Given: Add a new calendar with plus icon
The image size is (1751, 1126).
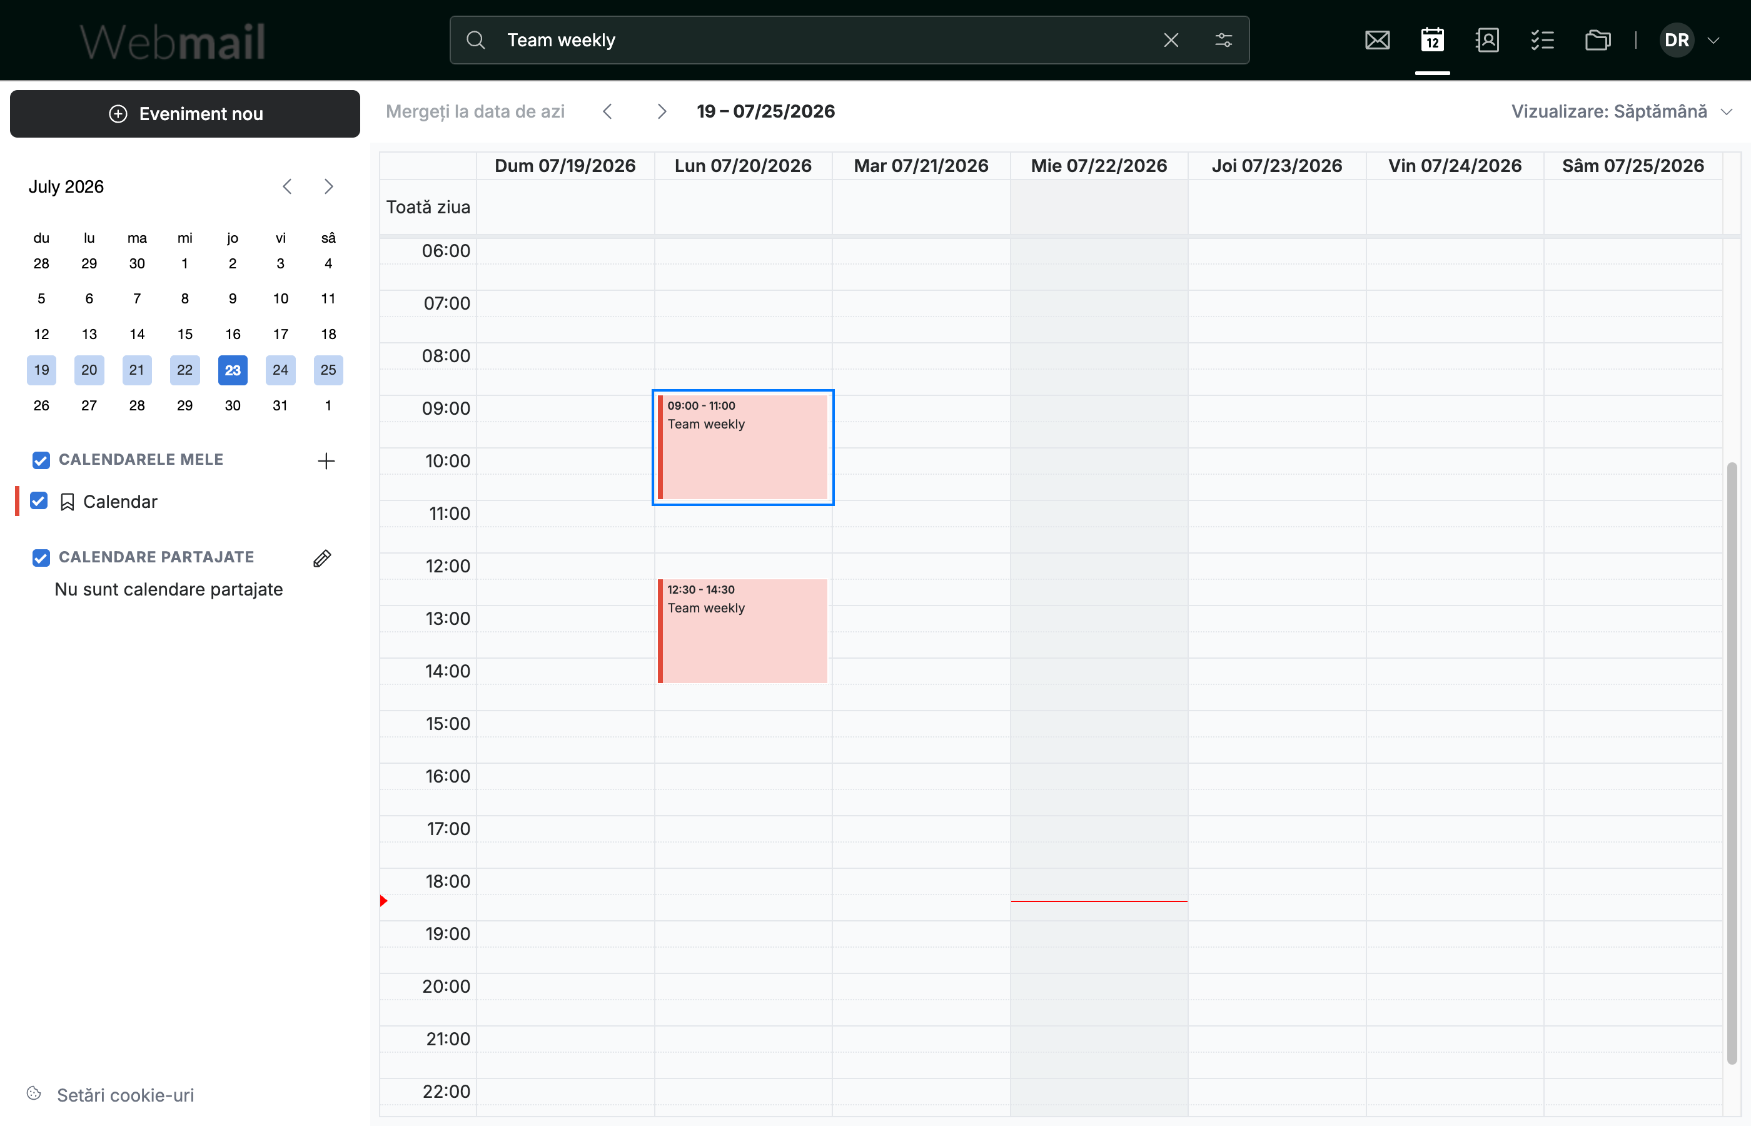Looking at the screenshot, I should 326,460.
